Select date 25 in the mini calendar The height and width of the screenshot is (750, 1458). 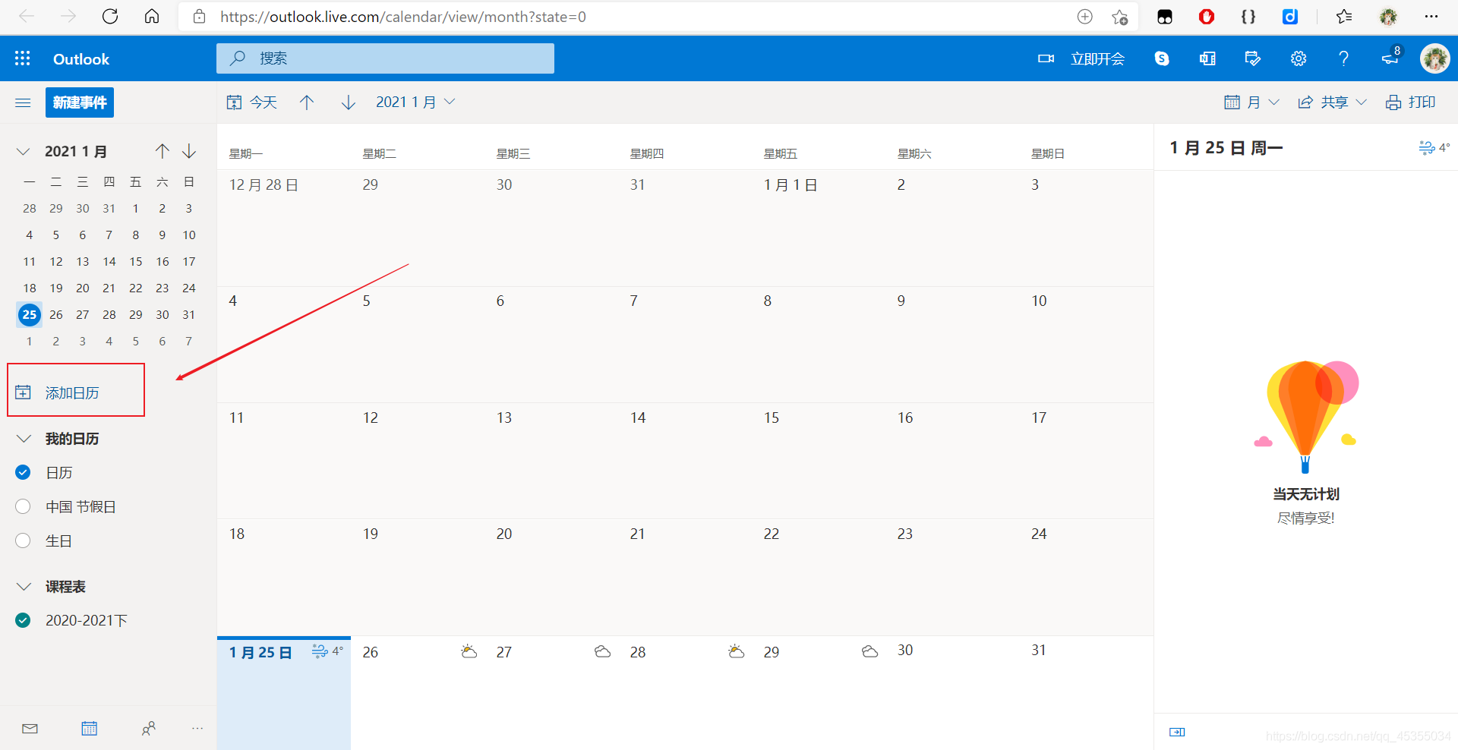pos(30,314)
